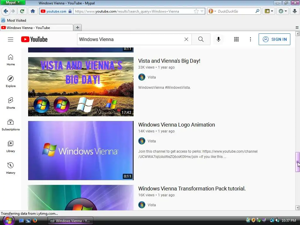Open the YouTube apps grid
The height and width of the screenshot is (225, 300).
[236, 39]
